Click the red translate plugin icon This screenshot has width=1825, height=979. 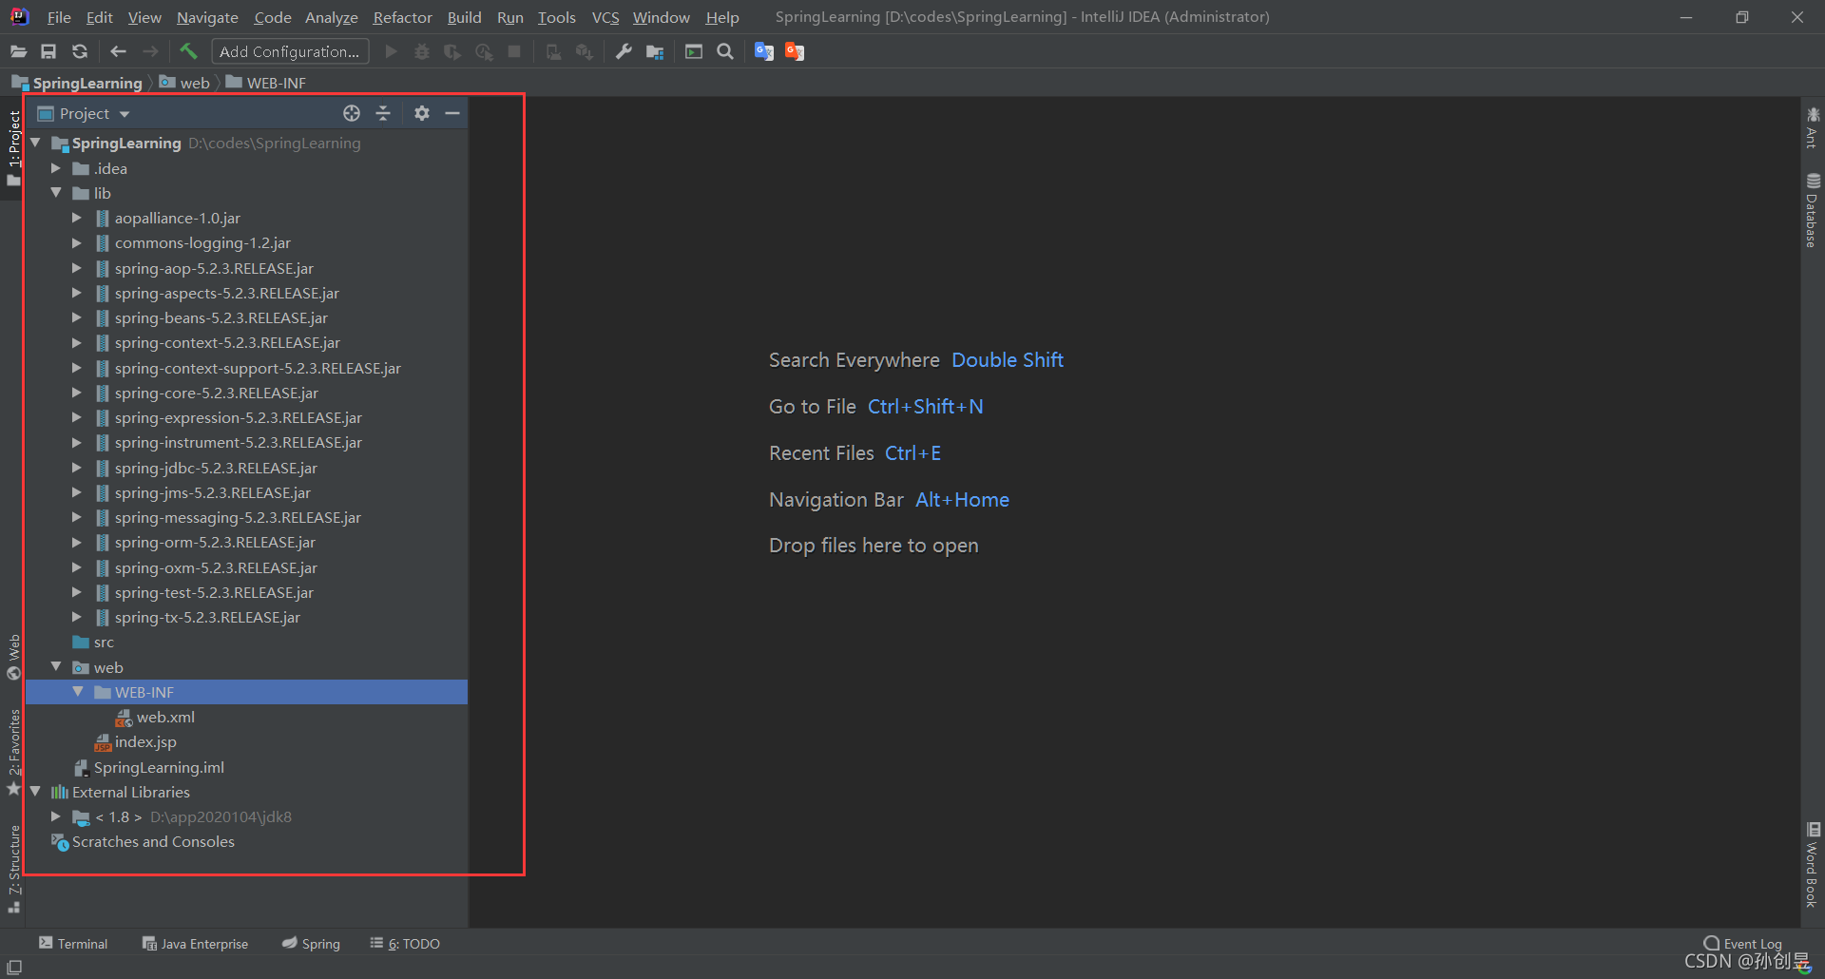795,51
